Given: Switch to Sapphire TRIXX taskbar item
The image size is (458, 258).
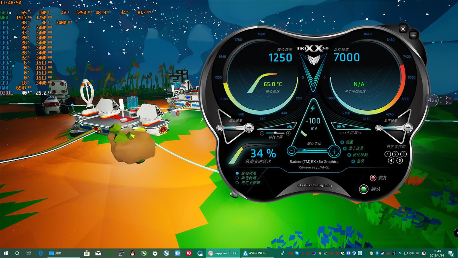Looking at the screenshot, I should coord(223,253).
